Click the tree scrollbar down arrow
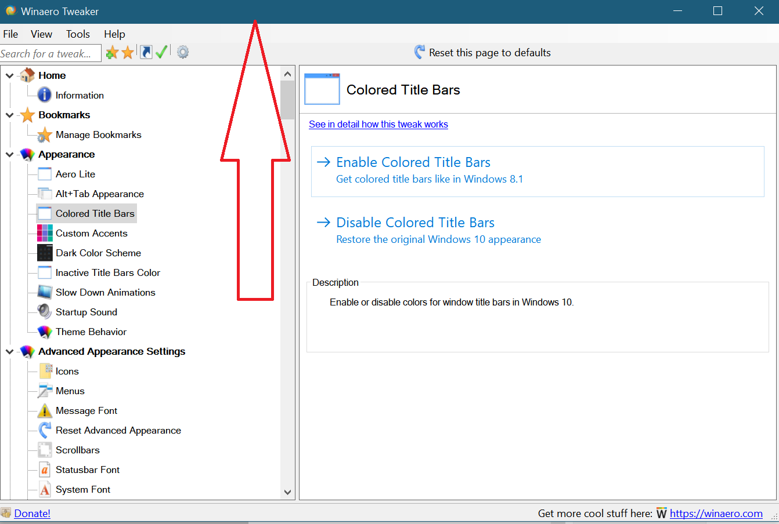The width and height of the screenshot is (779, 524). click(x=287, y=492)
